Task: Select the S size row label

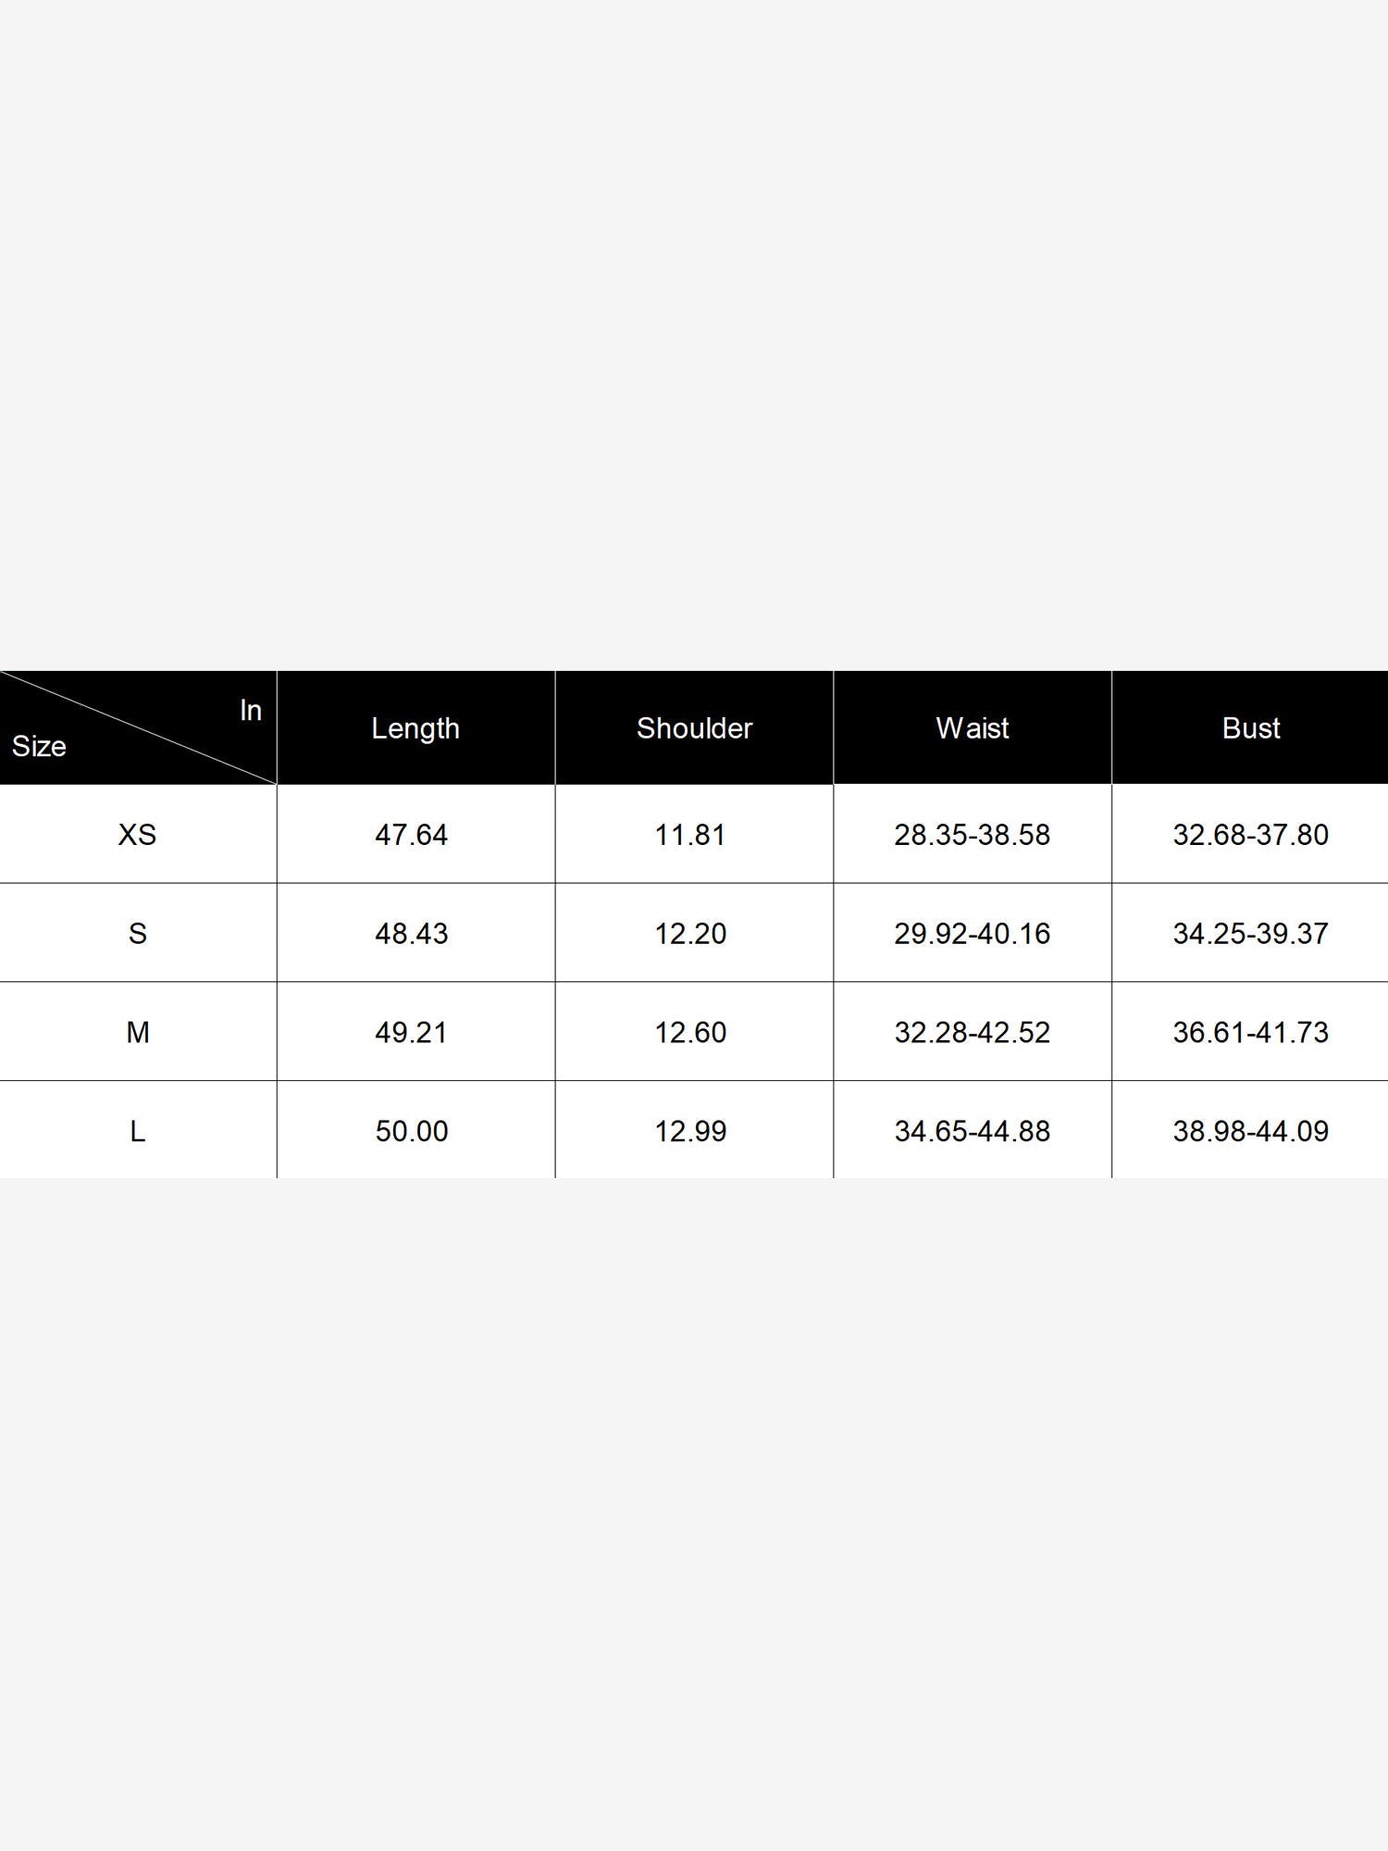Action: point(137,933)
